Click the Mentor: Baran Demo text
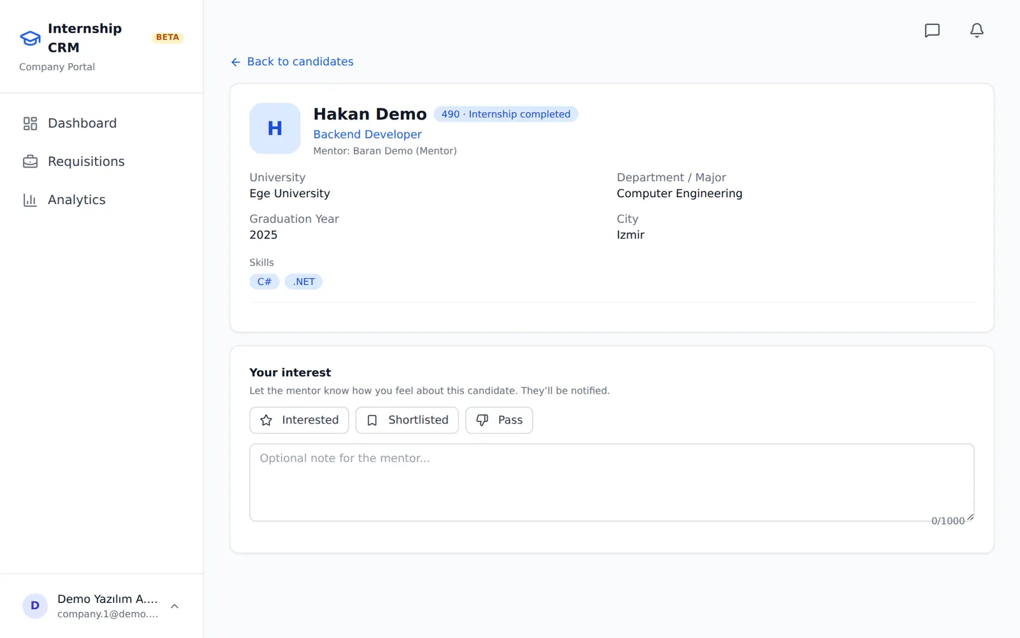1020x638 pixels. [x=385, y=151]
